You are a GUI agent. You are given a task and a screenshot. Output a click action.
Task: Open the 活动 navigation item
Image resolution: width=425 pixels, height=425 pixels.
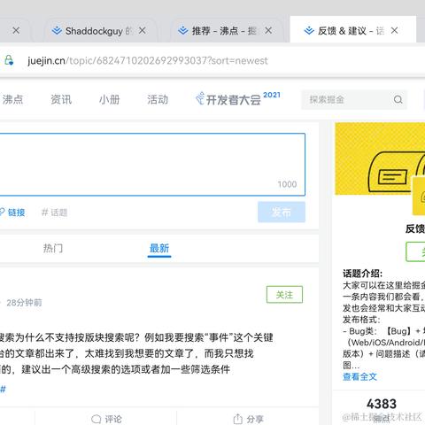pyautogui.click(x=158, y=99)
